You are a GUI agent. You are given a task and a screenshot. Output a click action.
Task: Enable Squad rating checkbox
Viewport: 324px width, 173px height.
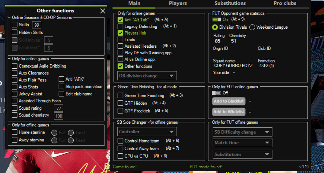[14, 108]
